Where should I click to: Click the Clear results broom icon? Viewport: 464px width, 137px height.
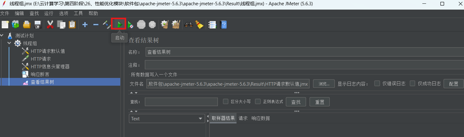click(x=164, y=24)
